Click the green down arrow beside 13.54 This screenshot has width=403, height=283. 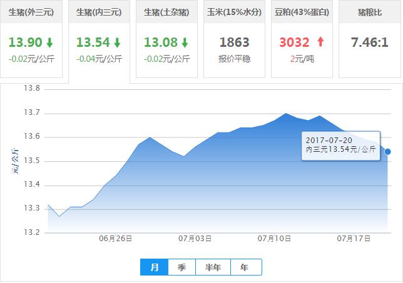pos(117,42)
